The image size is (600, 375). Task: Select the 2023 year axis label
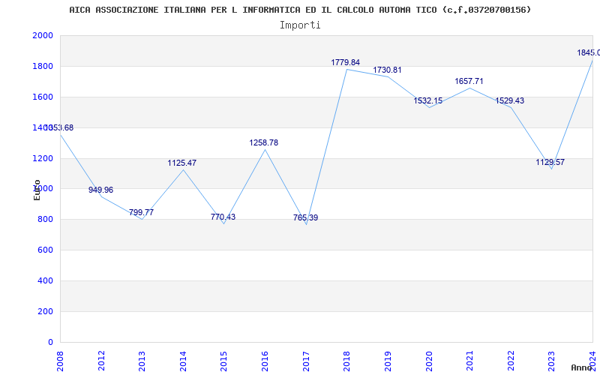tap(552, 361)
